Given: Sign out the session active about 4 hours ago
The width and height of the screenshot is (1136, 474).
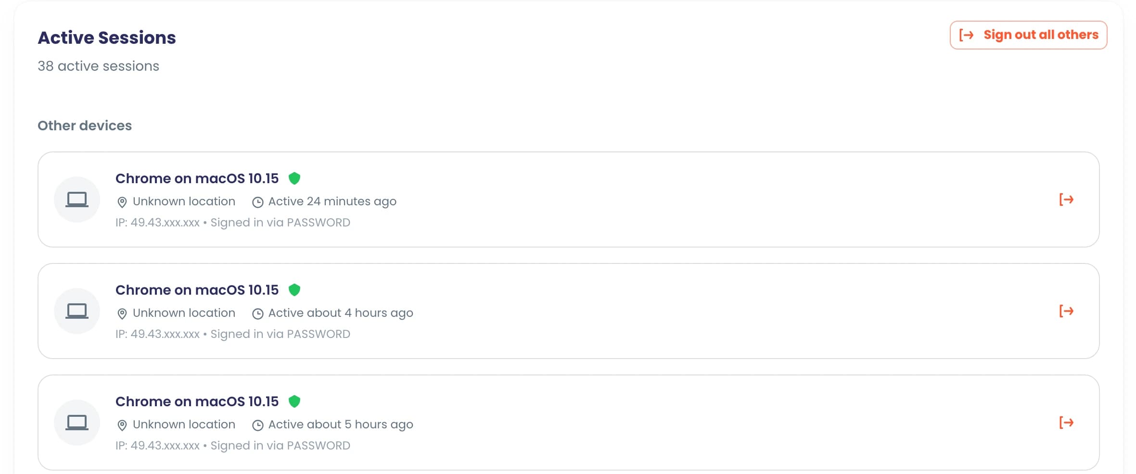Looking at the screenshot, I should [1066, 311].
